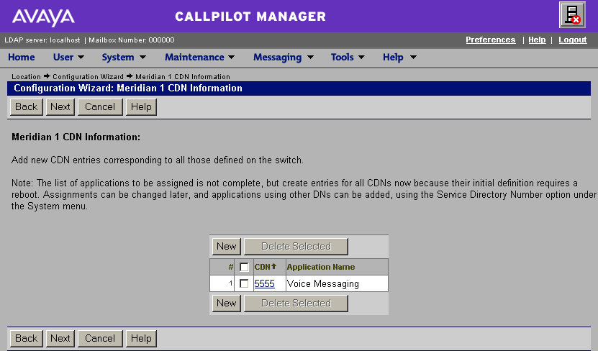Click the top Back button
598x351 pixels.
coord(27,106)
